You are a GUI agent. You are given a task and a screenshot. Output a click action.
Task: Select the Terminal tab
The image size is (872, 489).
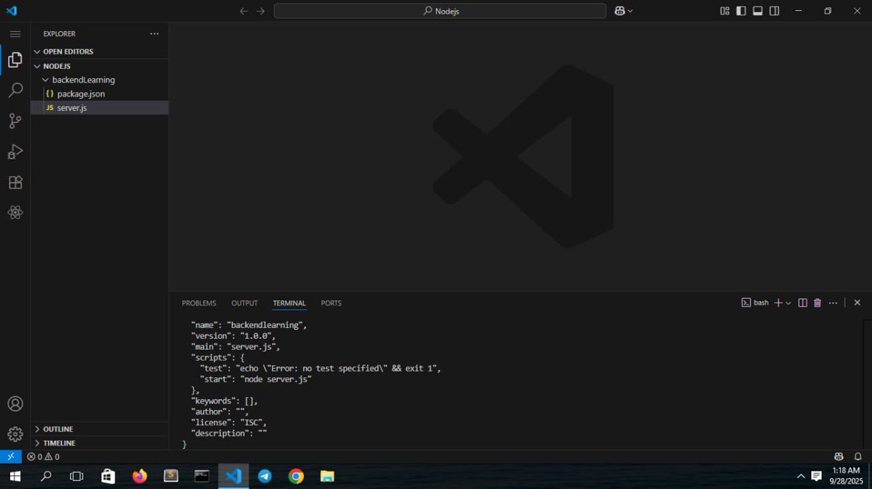point(289,303)
